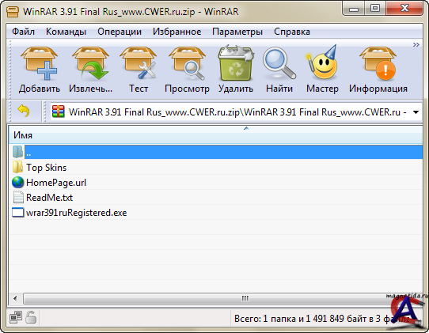Image resolution: width=429 pixels, height=333 pixels.
Task: Select the HomePage.url file name
Action: click(x=56, y=183)
